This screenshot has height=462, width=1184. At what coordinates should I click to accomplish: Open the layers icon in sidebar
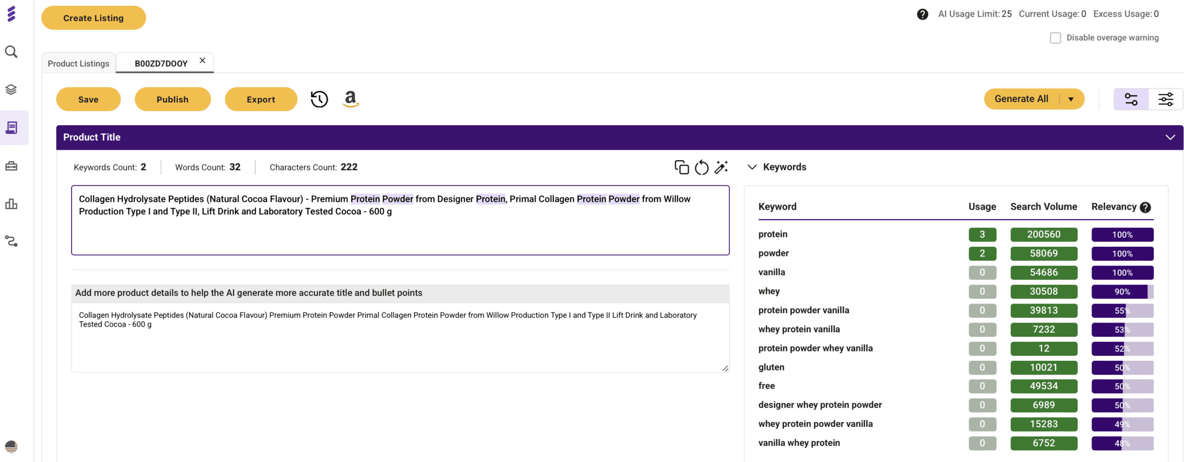pyautogui.click(x=12, y=90)
